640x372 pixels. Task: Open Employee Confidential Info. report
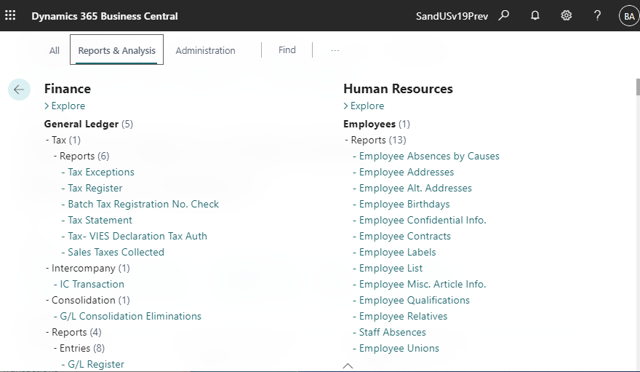point(423,220)
